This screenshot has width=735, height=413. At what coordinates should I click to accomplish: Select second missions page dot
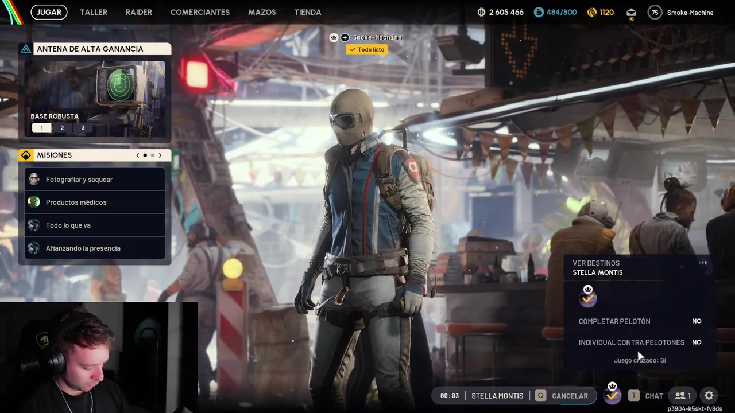click(153, 155)
